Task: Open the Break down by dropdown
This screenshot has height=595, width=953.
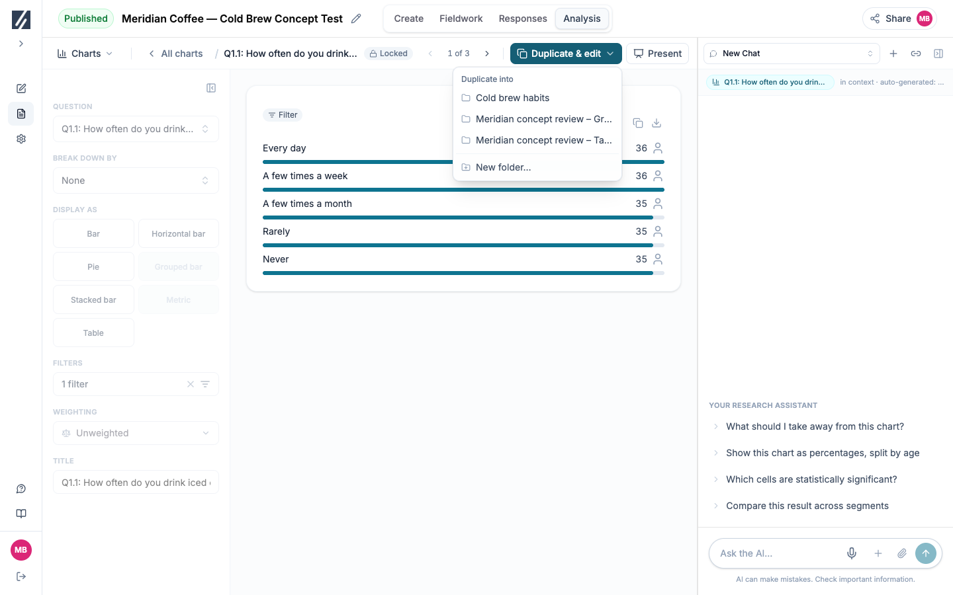Action: [x=136, y=180]
